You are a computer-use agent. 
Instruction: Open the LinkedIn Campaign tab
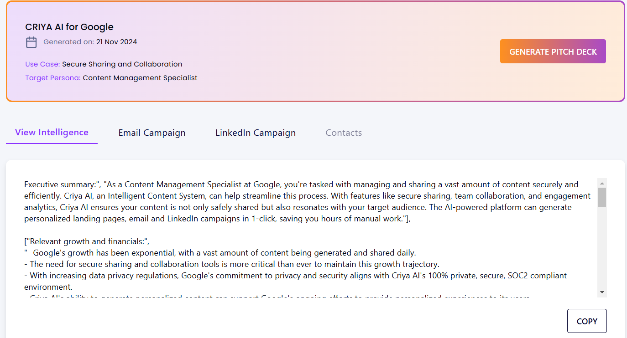[256, 133]
